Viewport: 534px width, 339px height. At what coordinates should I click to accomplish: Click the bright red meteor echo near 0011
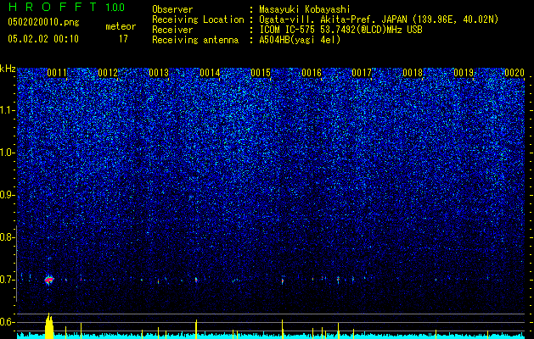49,280
